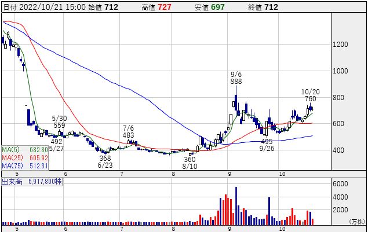This screenshot has height=232, width=368.
Task: Click the 7/6 high annotation of 483
Action: pyautogui.click(x=128, y=135)
